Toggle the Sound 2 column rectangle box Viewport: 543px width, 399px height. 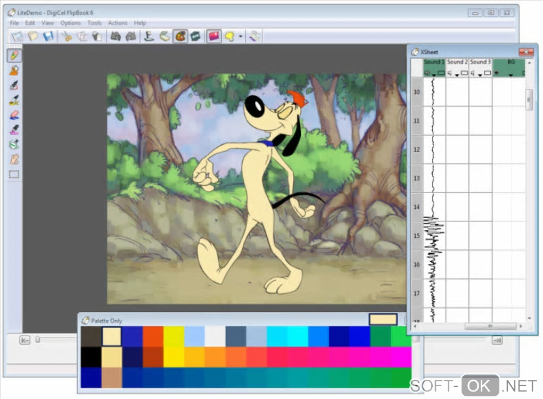point(464,73)
